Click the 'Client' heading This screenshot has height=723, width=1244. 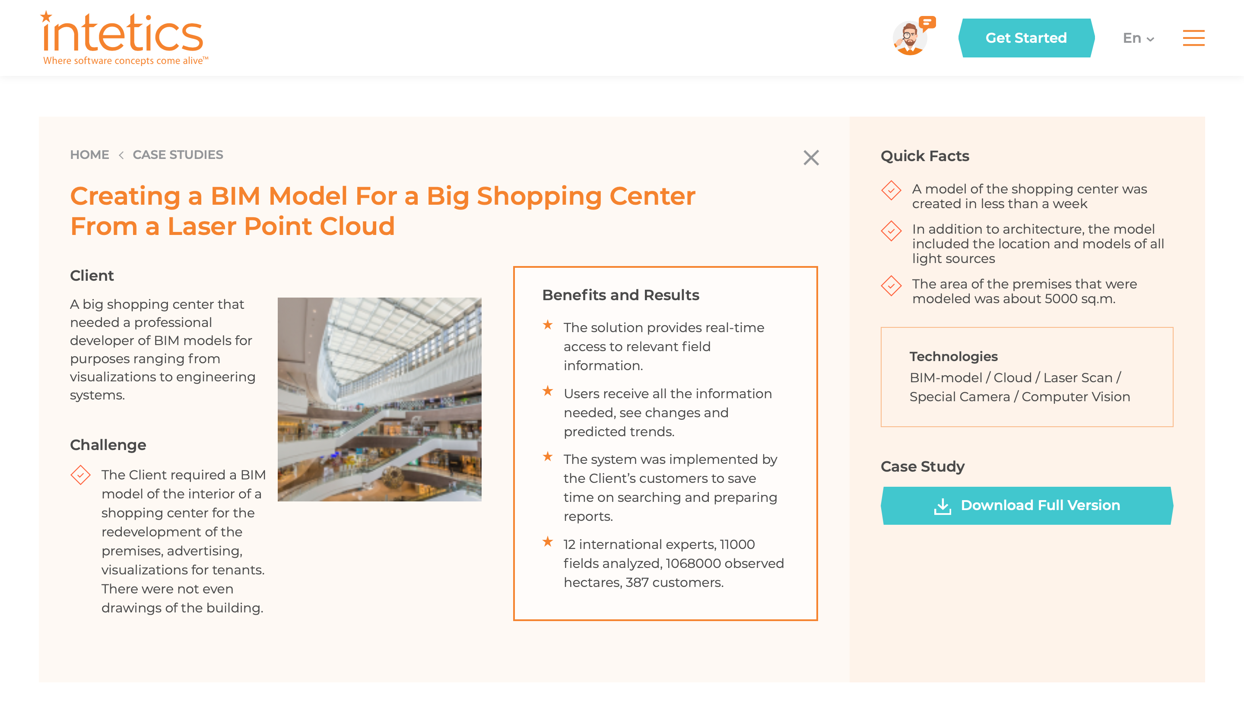tap(92, 276)
